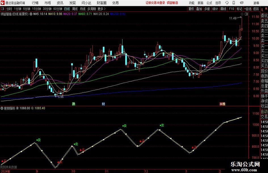This screenshot has width=268, height=173.
Task: Click the Tongdaxin red logo icon
Action: coord(3,3)
